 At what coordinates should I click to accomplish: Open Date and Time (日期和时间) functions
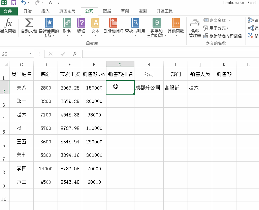click(113, 27)
